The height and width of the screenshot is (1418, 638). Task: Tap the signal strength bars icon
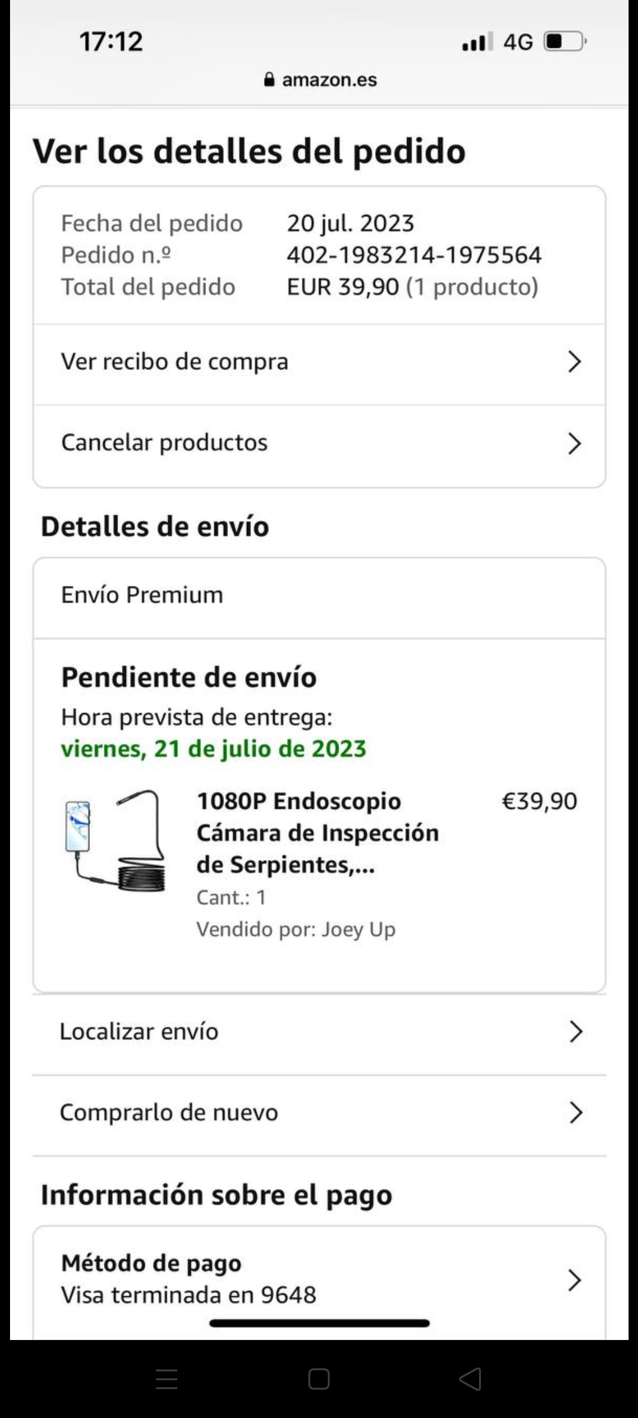pos(477,42)
